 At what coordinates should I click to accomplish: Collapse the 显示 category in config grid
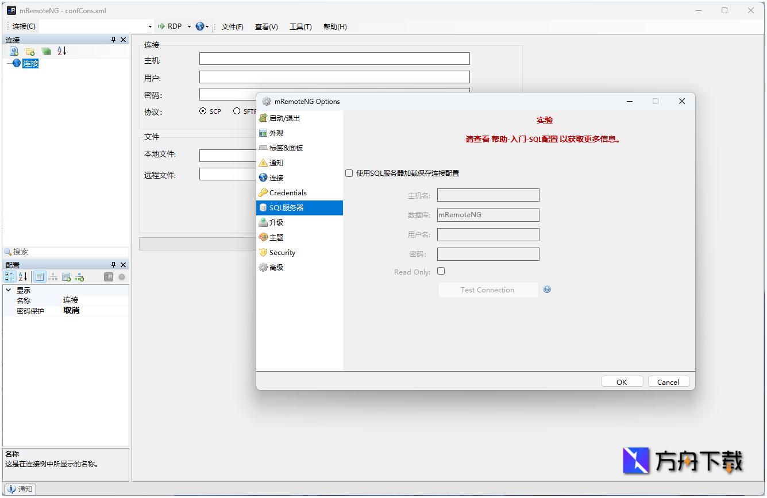tap(9, 291)
